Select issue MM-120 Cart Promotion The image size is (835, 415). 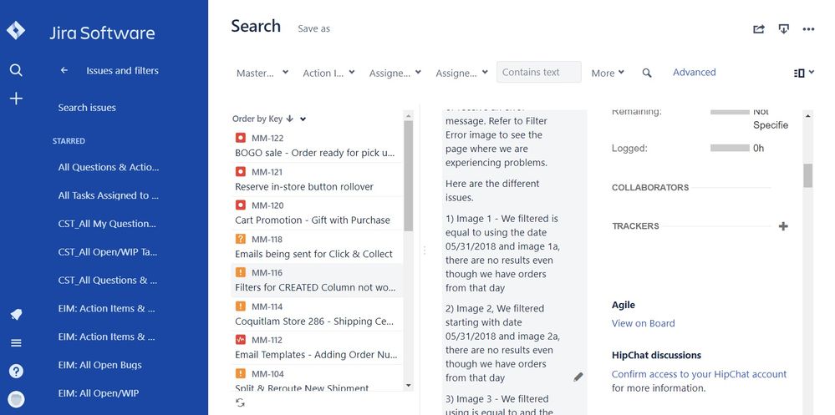pos(317,213)
